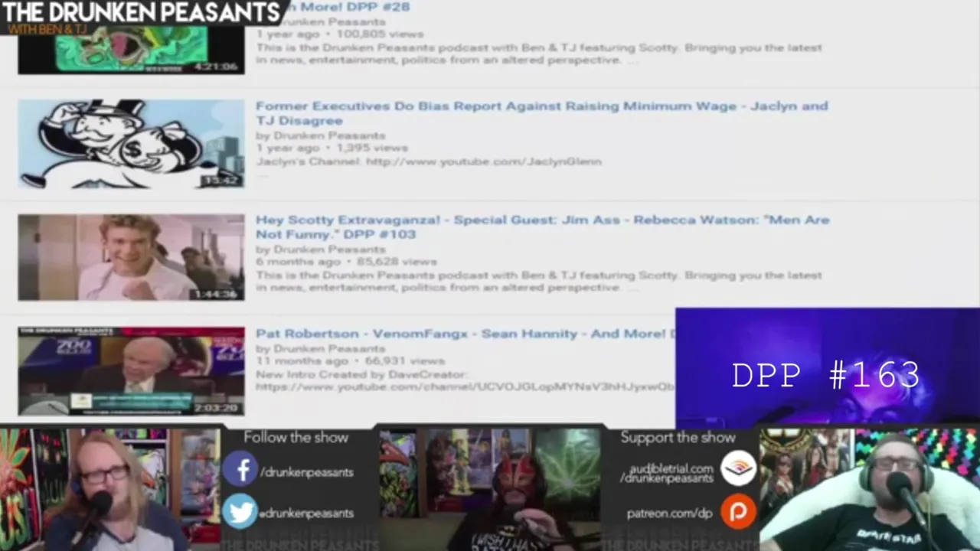Open the DaveCreator YouTube channel URL
This screenshot has height=551, width=980.
tap(465, 386)
